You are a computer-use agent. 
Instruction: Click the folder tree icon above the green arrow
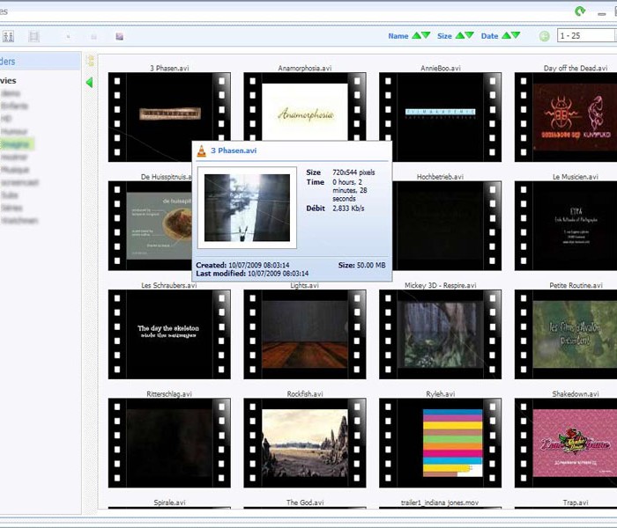pos(90,61)
